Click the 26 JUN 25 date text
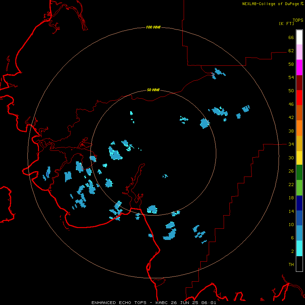 pos(185,303)
